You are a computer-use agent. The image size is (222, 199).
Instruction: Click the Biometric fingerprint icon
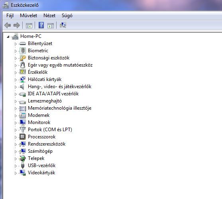[23, 51]
